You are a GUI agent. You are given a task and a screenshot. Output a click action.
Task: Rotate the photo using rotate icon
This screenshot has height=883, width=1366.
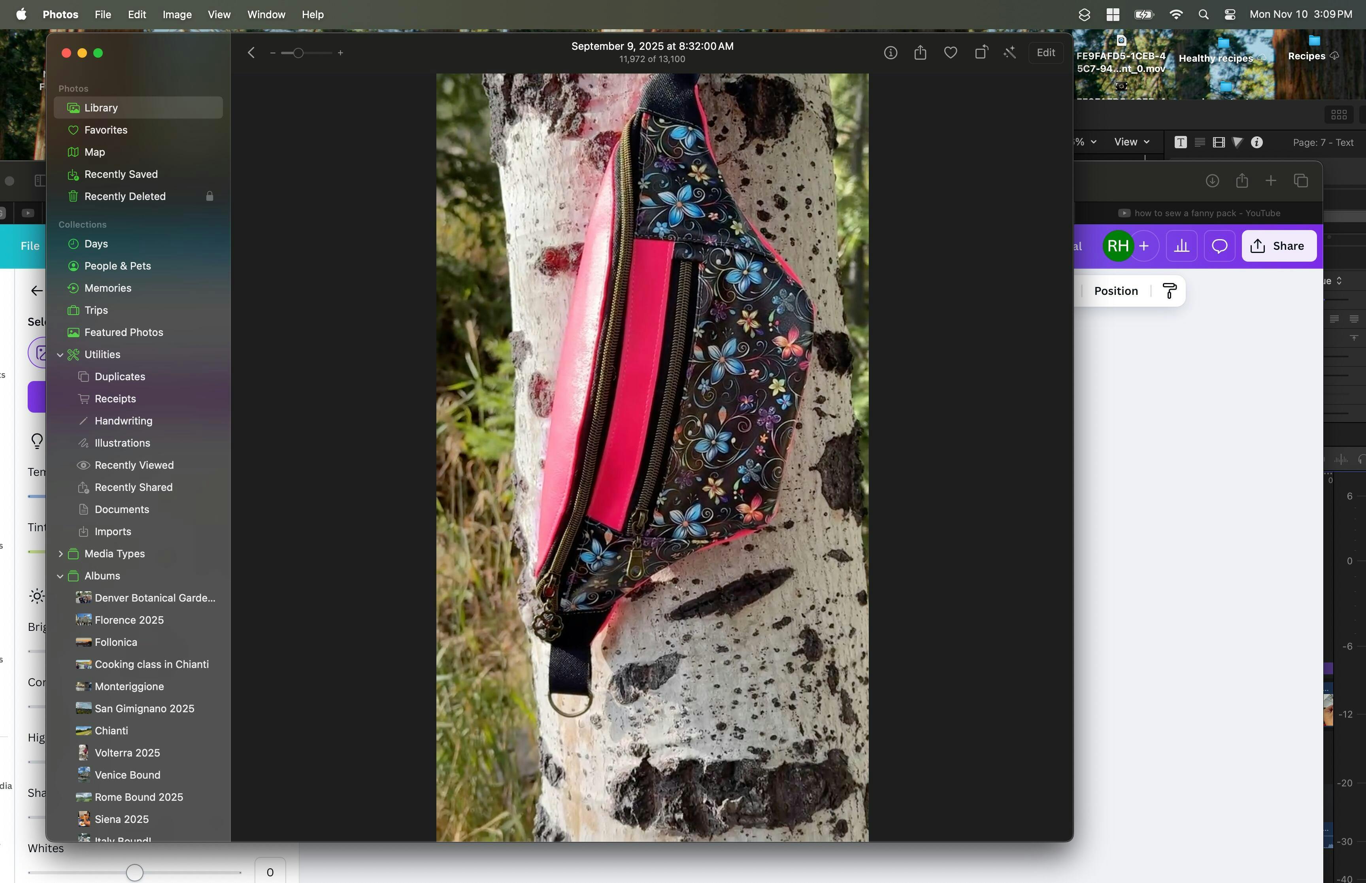click(981, 53)
